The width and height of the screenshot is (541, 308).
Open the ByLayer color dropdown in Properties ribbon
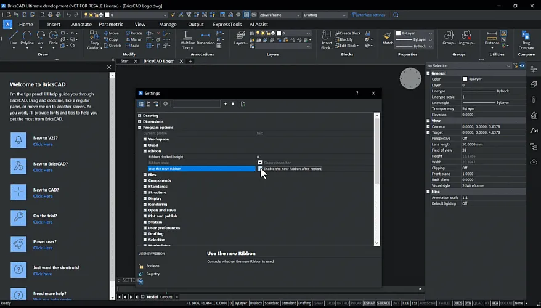click(414, 33)
